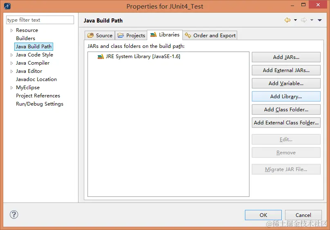Viewport: 330px width, 230px height.
Task: Click the Libraries tab books icon
Action: [153, 34]
